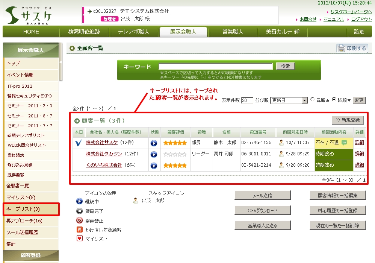Image resolution: width=375 pixels, height=263 pixels.
Task: Click blue status icon in 株式会社タカジン row
Action: 154,154
